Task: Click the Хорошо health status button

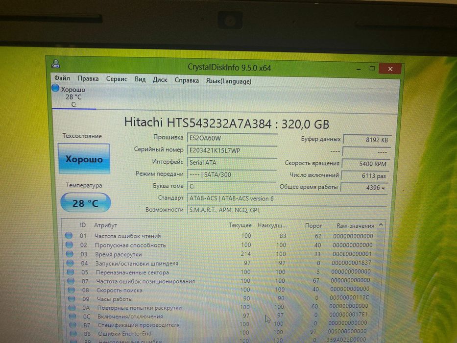Action: tap(84, 159)
